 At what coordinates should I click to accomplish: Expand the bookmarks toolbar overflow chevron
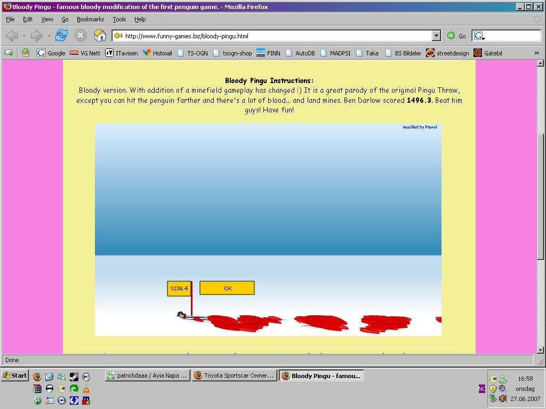click(536, 53)
